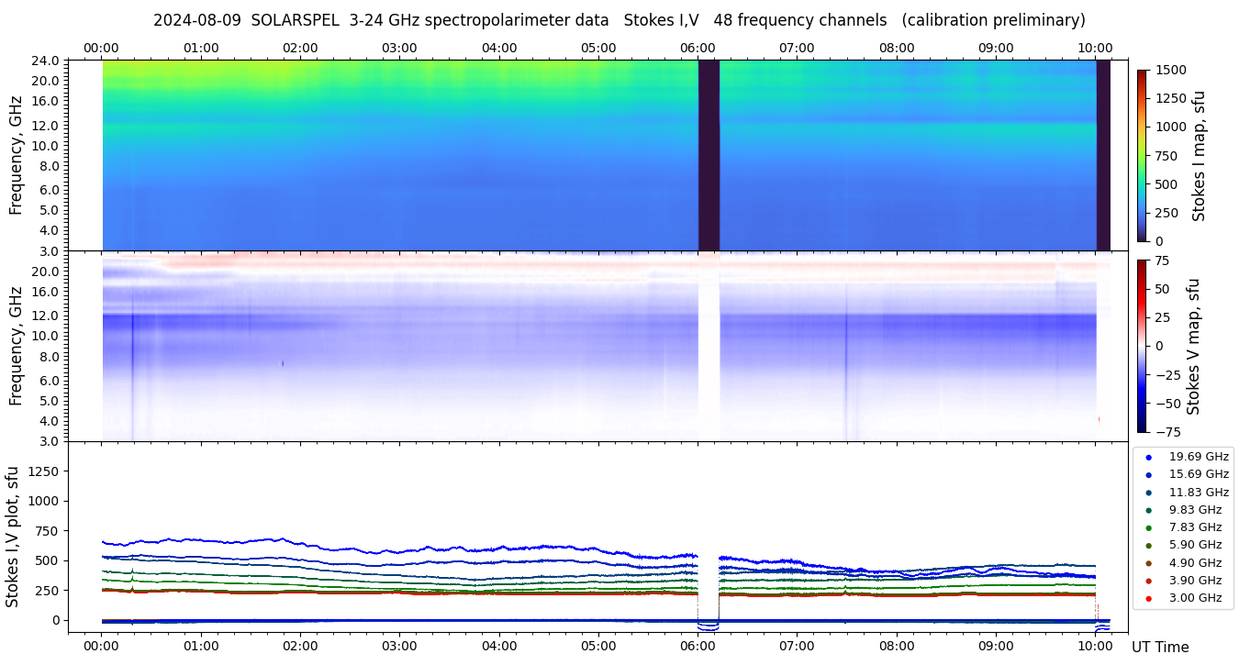This screenshot has height=665, width=1239.
Task: Click the 5.90 GHz legend marker dot
Action: pos(1148,545)
